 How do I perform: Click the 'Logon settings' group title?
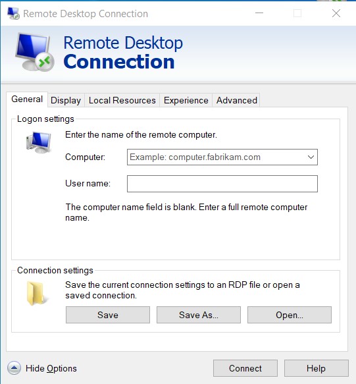[x=45, y=119]
